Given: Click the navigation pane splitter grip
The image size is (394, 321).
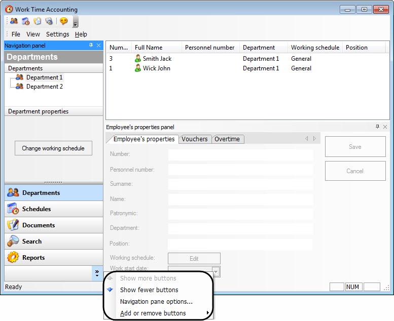Looking at the screenshot, I should point(53,182).
